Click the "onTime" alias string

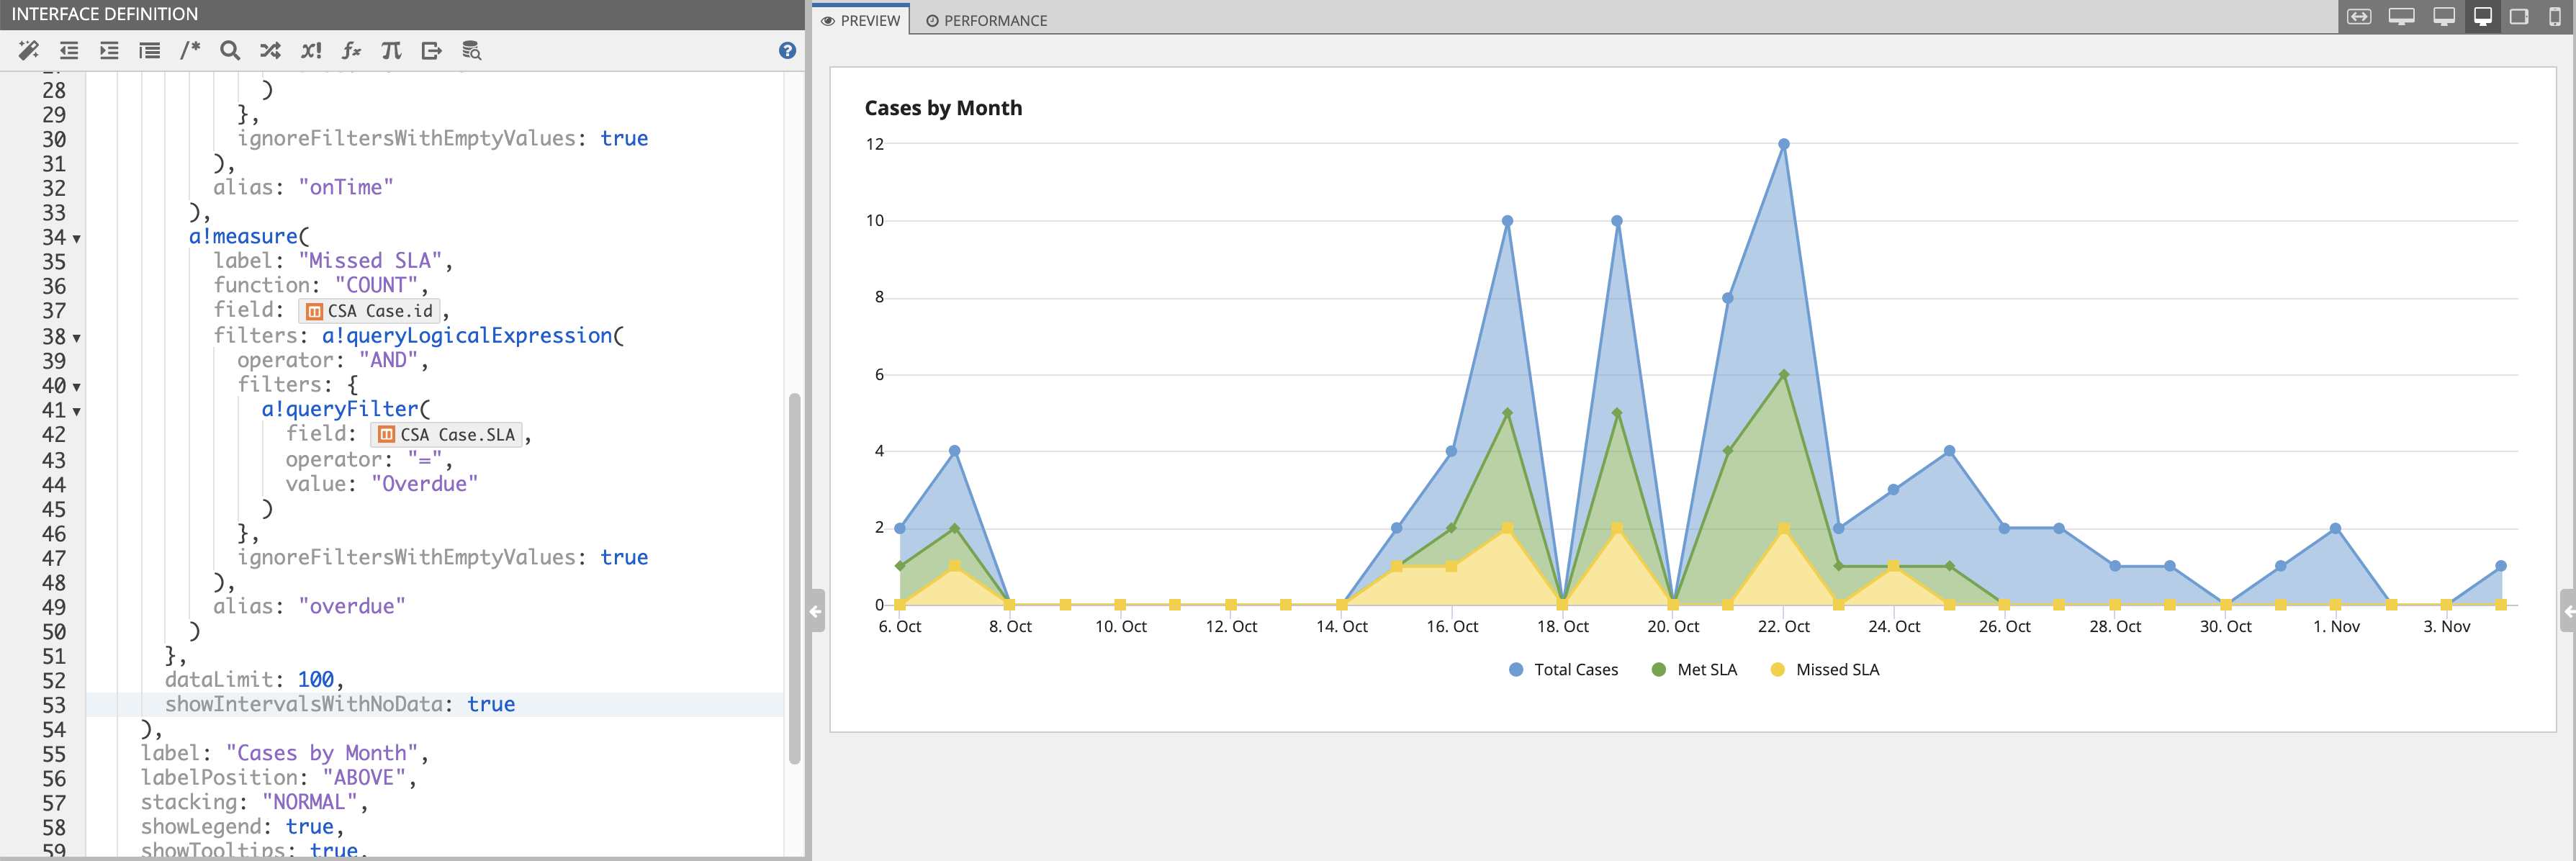click(x=345, y=187)
